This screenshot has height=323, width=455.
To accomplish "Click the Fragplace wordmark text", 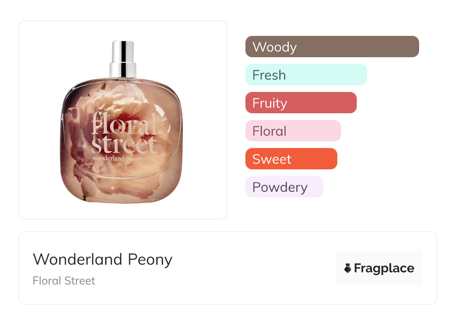I will (x=384, y=268).
